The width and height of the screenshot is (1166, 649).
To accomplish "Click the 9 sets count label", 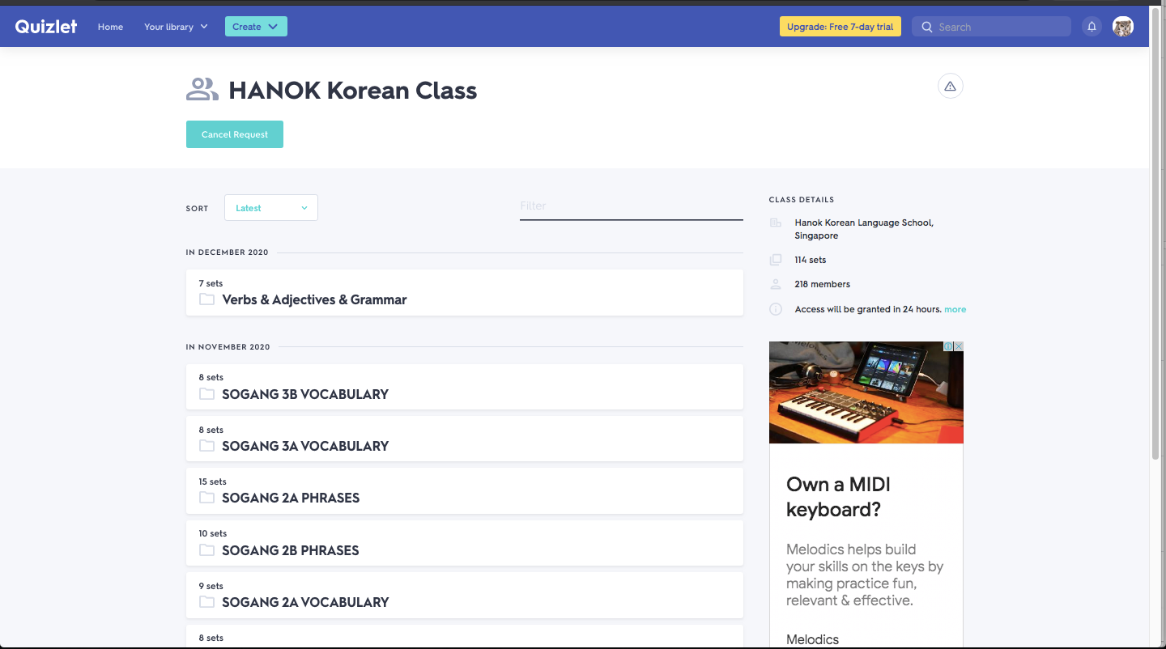I will coord(211,586).
